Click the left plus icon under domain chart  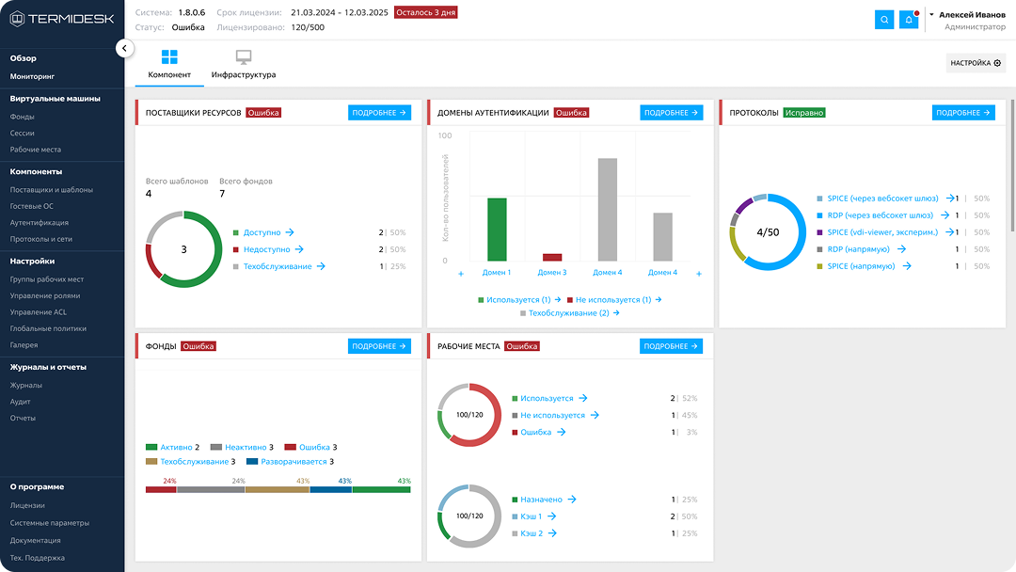(461, 274)
